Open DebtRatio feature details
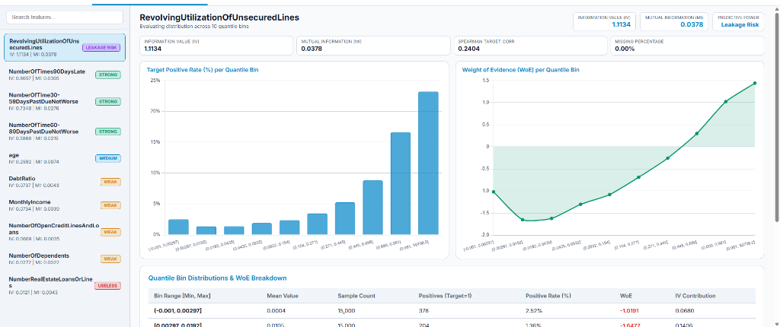This screenshot has width=780, height=327. click(x=65, y=182)
